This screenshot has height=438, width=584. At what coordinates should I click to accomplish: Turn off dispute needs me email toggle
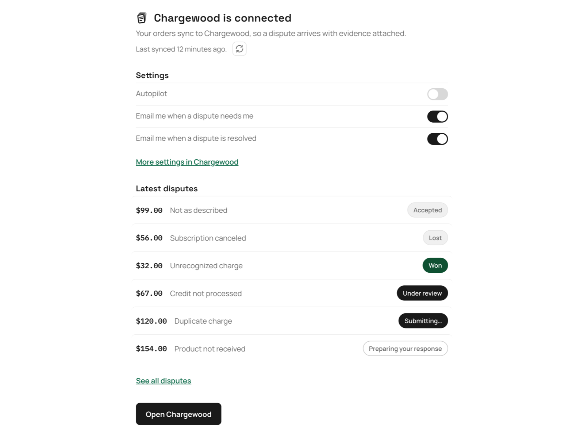(x=437, y=116)
